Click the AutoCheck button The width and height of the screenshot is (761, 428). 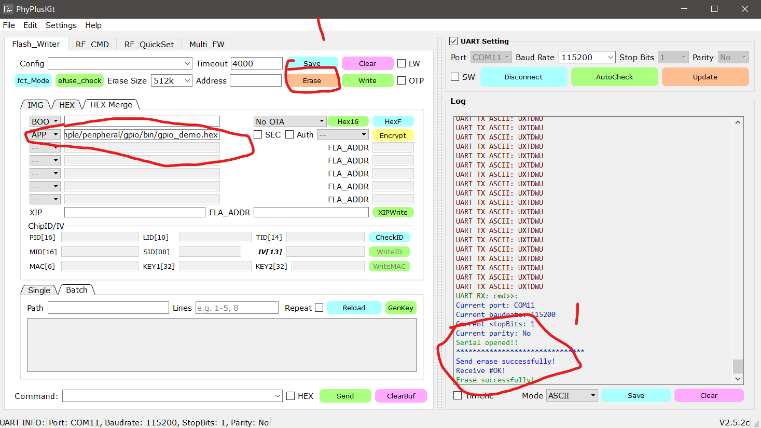click(614, 77)
